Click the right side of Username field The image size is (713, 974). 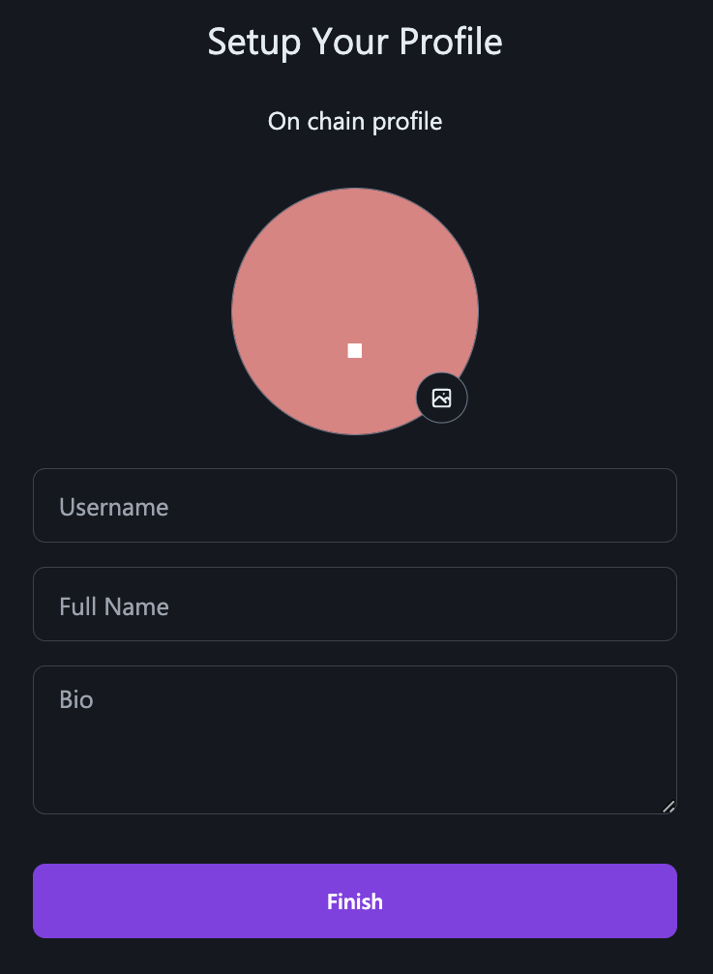(590, 506)
